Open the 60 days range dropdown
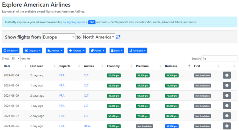Screen dimensions: 239x130 coord(11,51)
